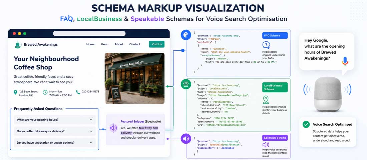Click the FAQ Schema blue label
This screenshot has width=367, height=160.
pyautogui.click(x=275, y=36)
